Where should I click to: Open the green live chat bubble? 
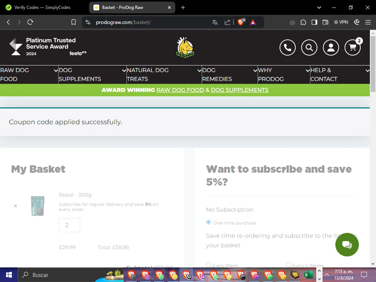pos(347,245)
